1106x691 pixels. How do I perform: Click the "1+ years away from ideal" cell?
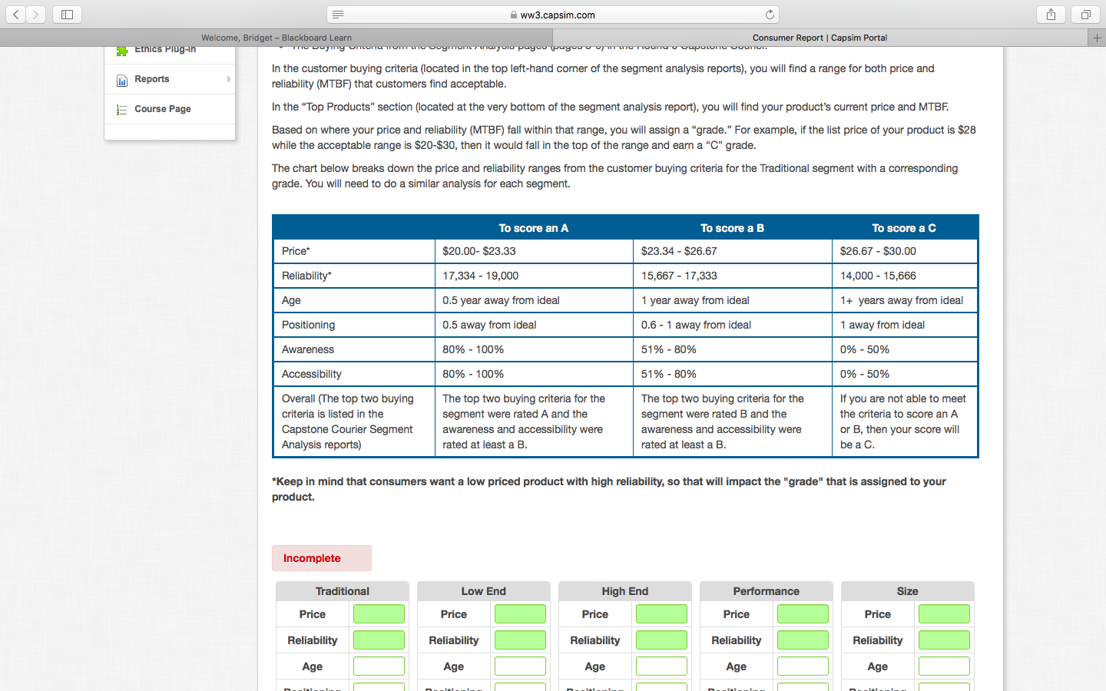[904, 300]
